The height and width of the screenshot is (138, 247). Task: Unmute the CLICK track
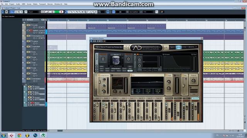click(28, 25)
